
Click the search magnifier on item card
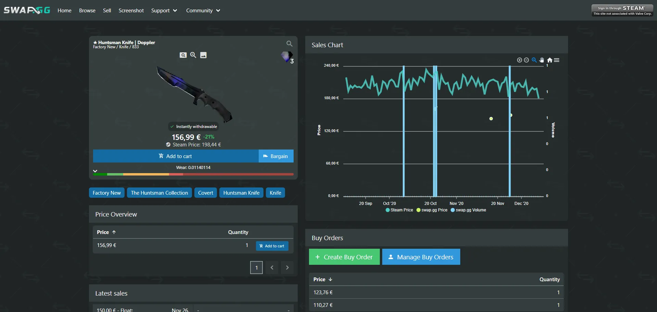point(289,43)
